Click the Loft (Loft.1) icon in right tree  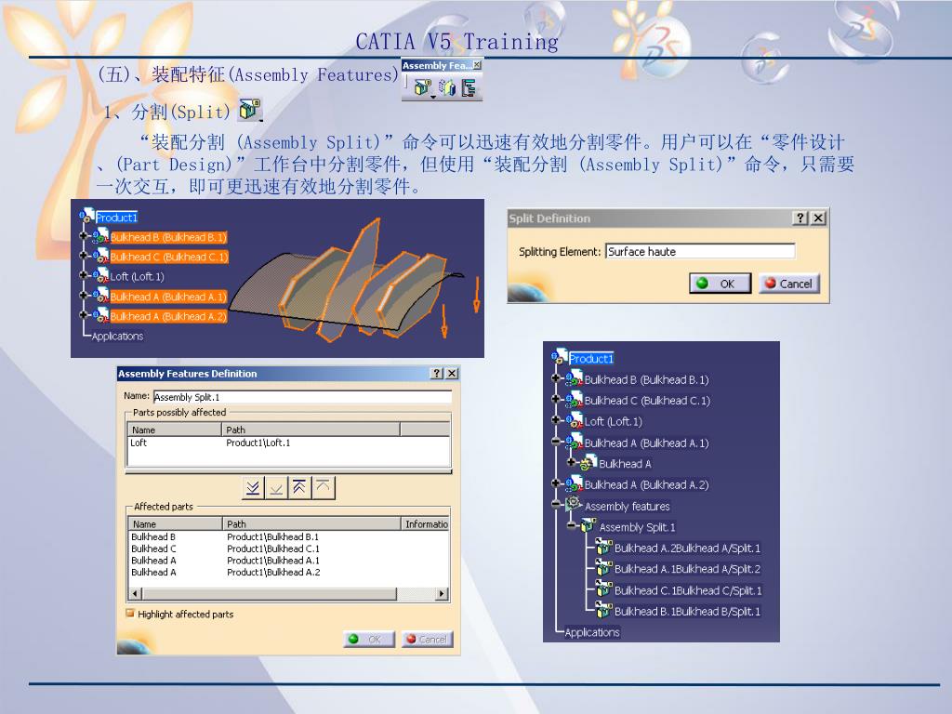pyautogui.click(x=574, y=420)
